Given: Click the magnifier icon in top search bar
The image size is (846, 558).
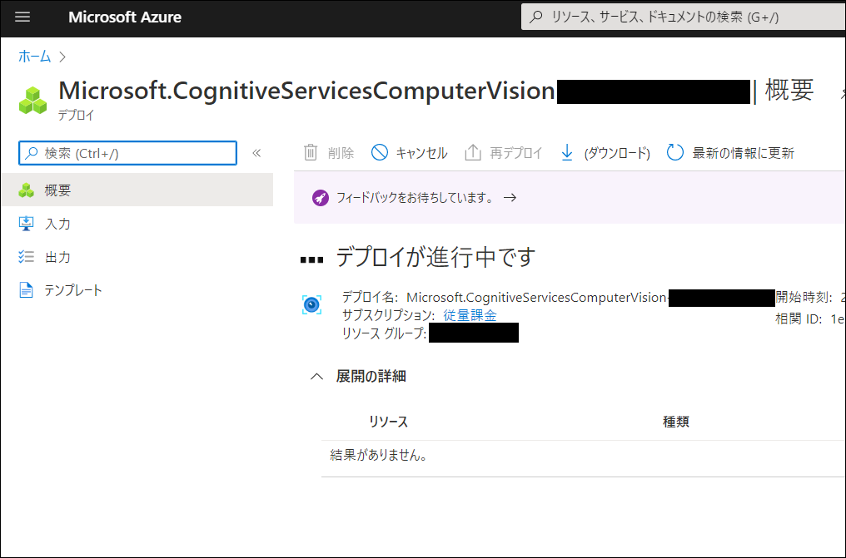Looking at the screenshot, I should pyautogui.click(x=535, y=17).
